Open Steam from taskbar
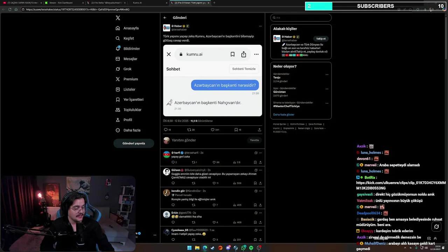Viewport: 448px width, 252px height. point(212,248)
